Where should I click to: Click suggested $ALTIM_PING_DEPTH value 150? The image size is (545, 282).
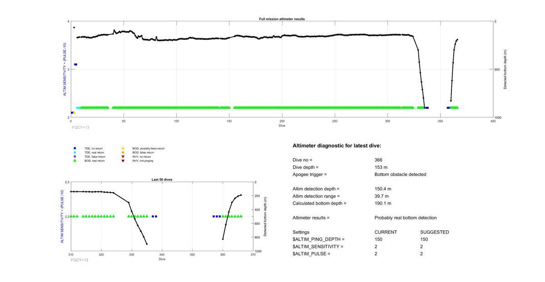tap(424, 239)
